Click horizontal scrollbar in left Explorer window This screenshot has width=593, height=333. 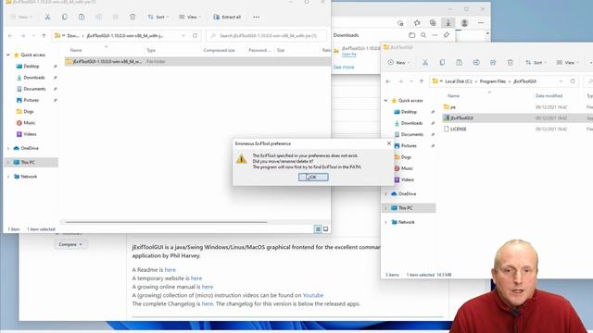pyautogui.click(x=166, y=222)
